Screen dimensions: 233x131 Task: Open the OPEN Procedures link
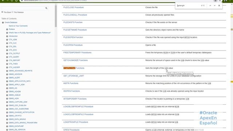(71, 130)
